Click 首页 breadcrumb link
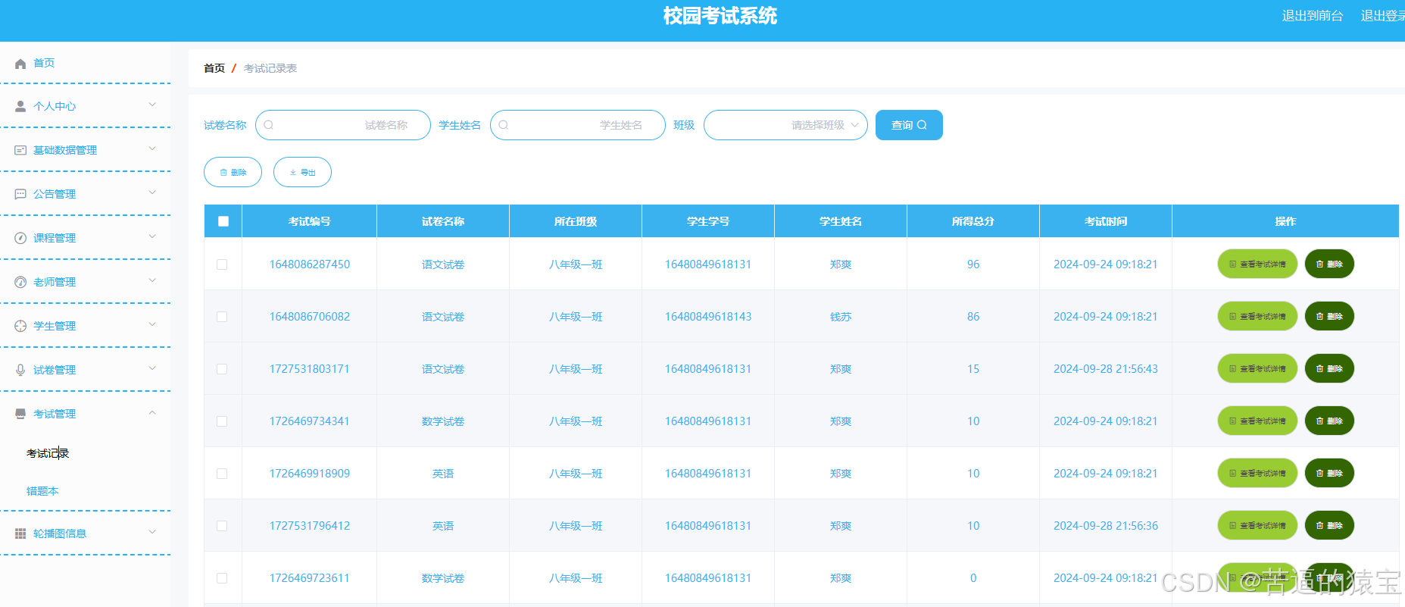 click(214, 68)
